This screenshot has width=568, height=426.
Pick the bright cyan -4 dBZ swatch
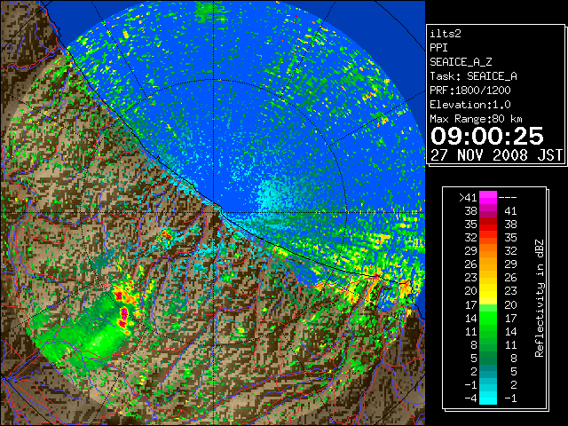click(488, 398)
